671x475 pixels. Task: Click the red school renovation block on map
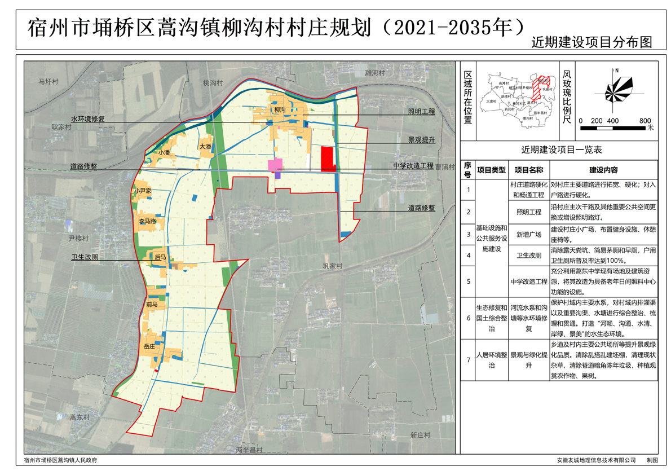pyautogui.click(x=327, y=159)
